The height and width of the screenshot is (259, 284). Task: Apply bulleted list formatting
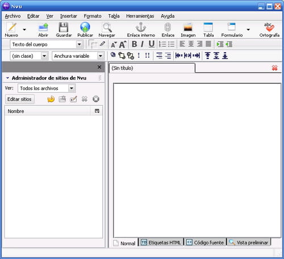click(172, 44)
